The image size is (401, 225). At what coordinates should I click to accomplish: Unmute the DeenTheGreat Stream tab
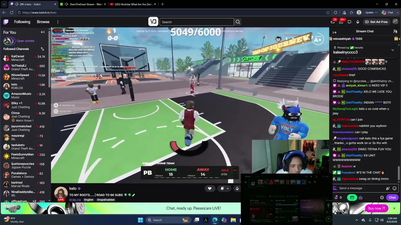pos(66,4)
